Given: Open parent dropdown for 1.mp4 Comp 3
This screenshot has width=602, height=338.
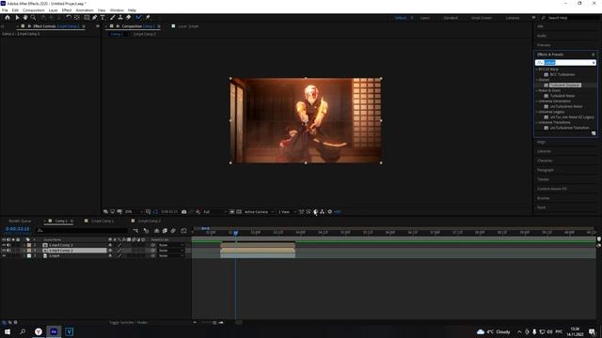Looking at the screenshot, I should 171,245.
